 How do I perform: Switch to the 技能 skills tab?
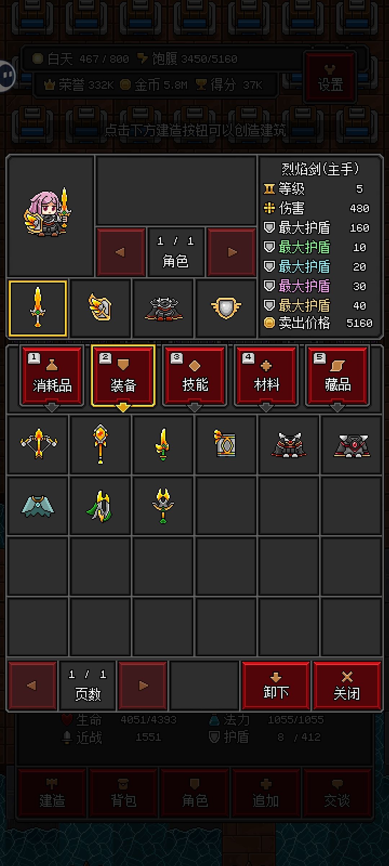[195, 375]
